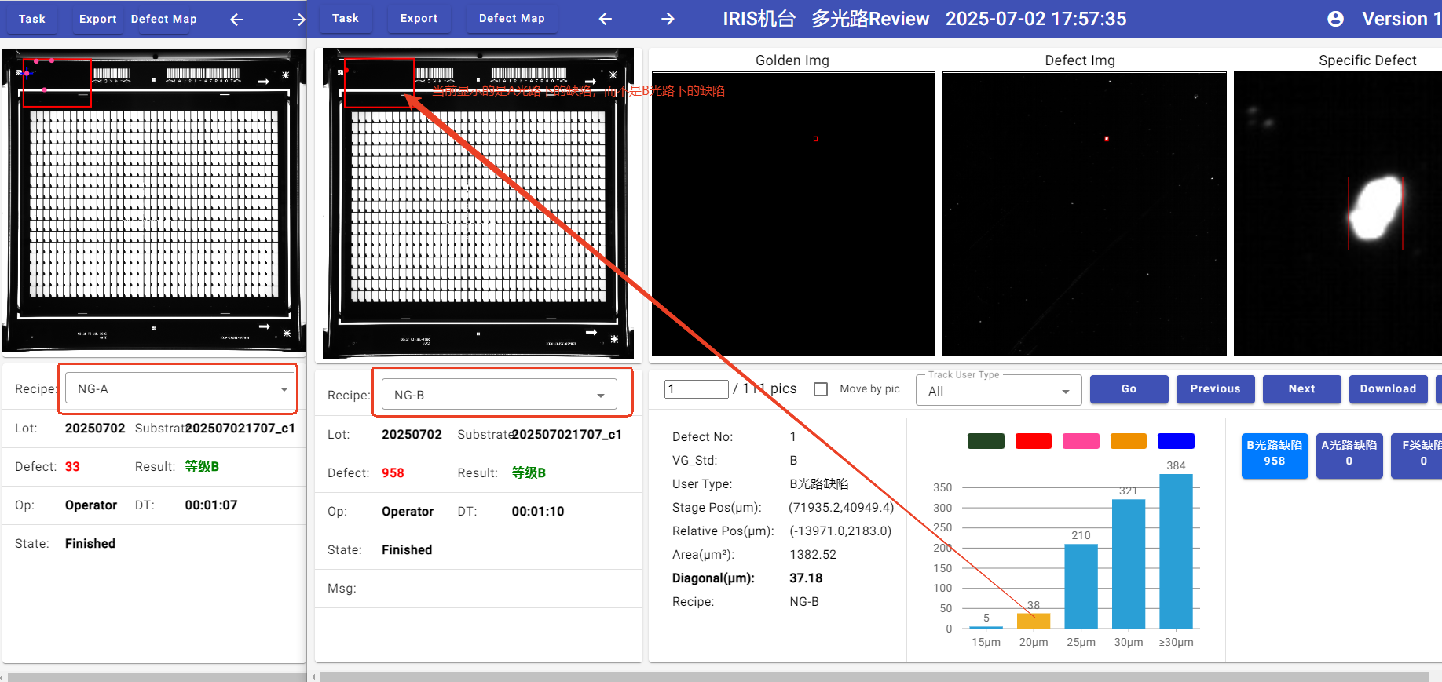Click the 30μm bar labeled 321

pos(1129,563)
